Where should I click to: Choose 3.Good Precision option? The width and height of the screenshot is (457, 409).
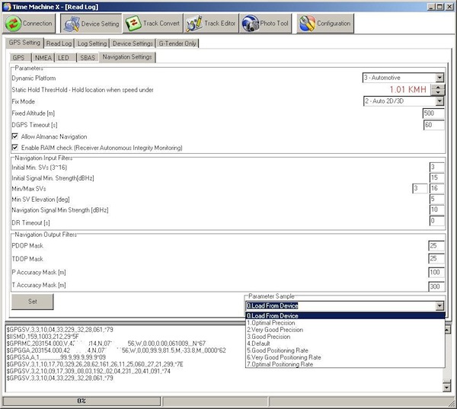345,337
